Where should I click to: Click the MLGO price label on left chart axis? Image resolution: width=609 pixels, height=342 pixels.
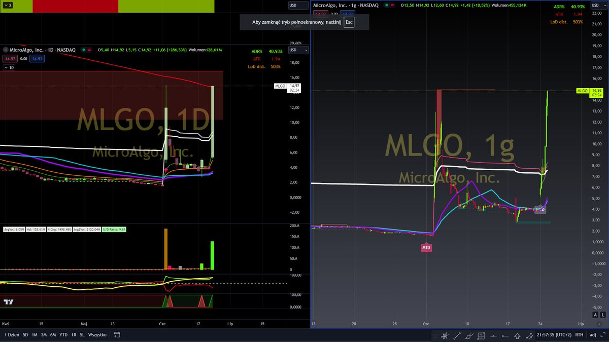tap(280, 86)
